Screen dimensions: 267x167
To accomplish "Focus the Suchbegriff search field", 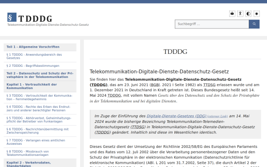I will click(x=212, y=24).
